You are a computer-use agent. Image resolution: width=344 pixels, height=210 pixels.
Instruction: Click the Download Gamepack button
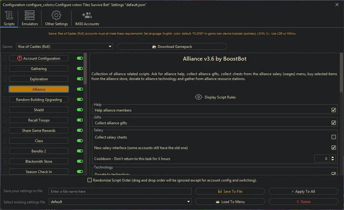[172, 47]
